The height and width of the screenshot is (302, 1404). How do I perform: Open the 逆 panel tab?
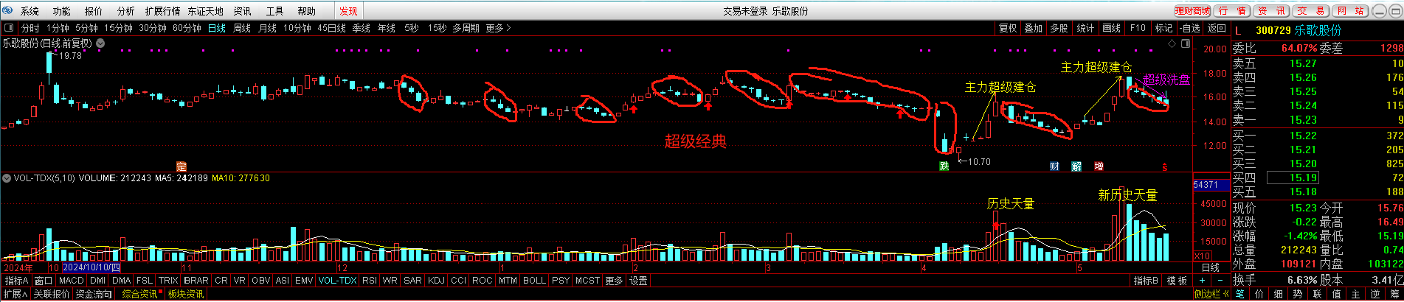[1374, 294]
